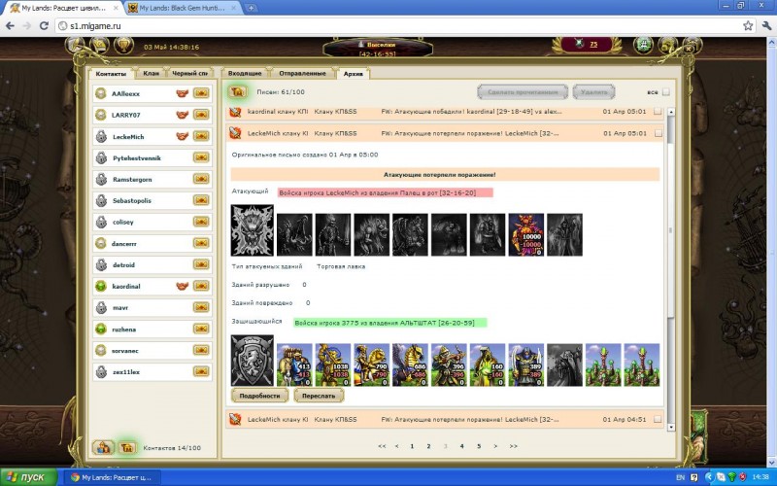777x486 pixels.
Task: Click the red alliance icon beside AAlleexx
Action: [183, 93]
